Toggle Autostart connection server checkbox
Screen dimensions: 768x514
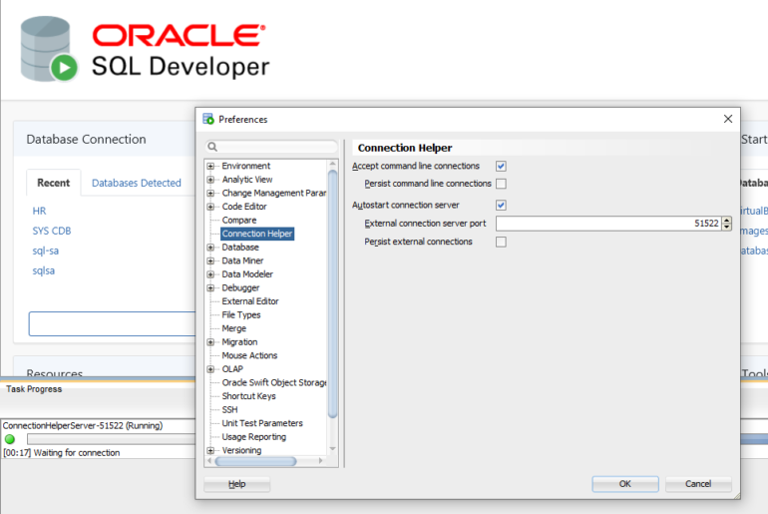pyautogui.click(x=501, y=205)
